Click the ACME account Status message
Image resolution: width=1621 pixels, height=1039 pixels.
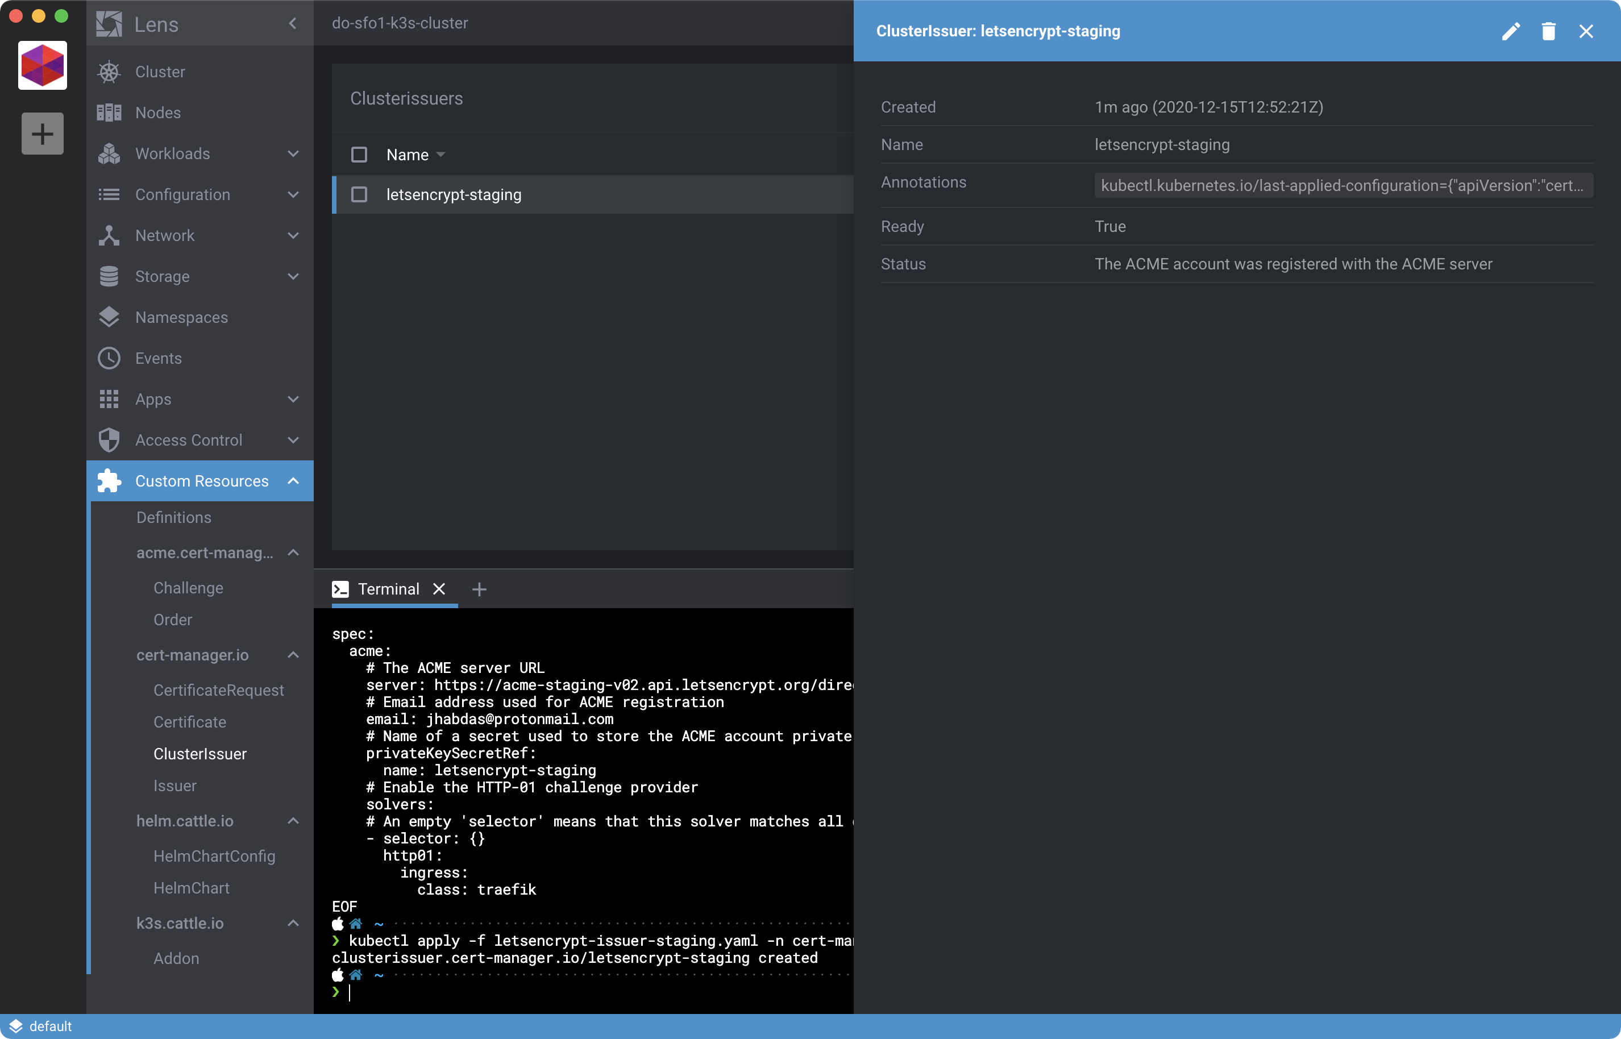[x=1293, y=264]
